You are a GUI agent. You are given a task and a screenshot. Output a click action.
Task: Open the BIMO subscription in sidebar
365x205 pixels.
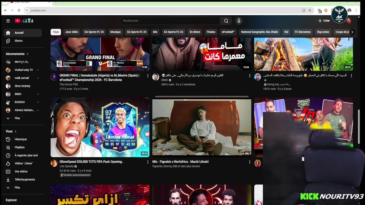23,94
